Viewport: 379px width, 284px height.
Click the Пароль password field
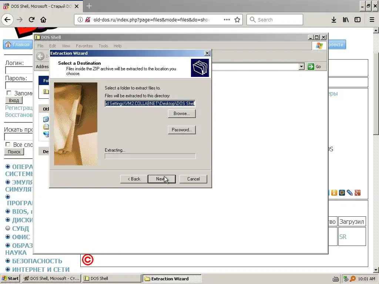coord(19,85)
